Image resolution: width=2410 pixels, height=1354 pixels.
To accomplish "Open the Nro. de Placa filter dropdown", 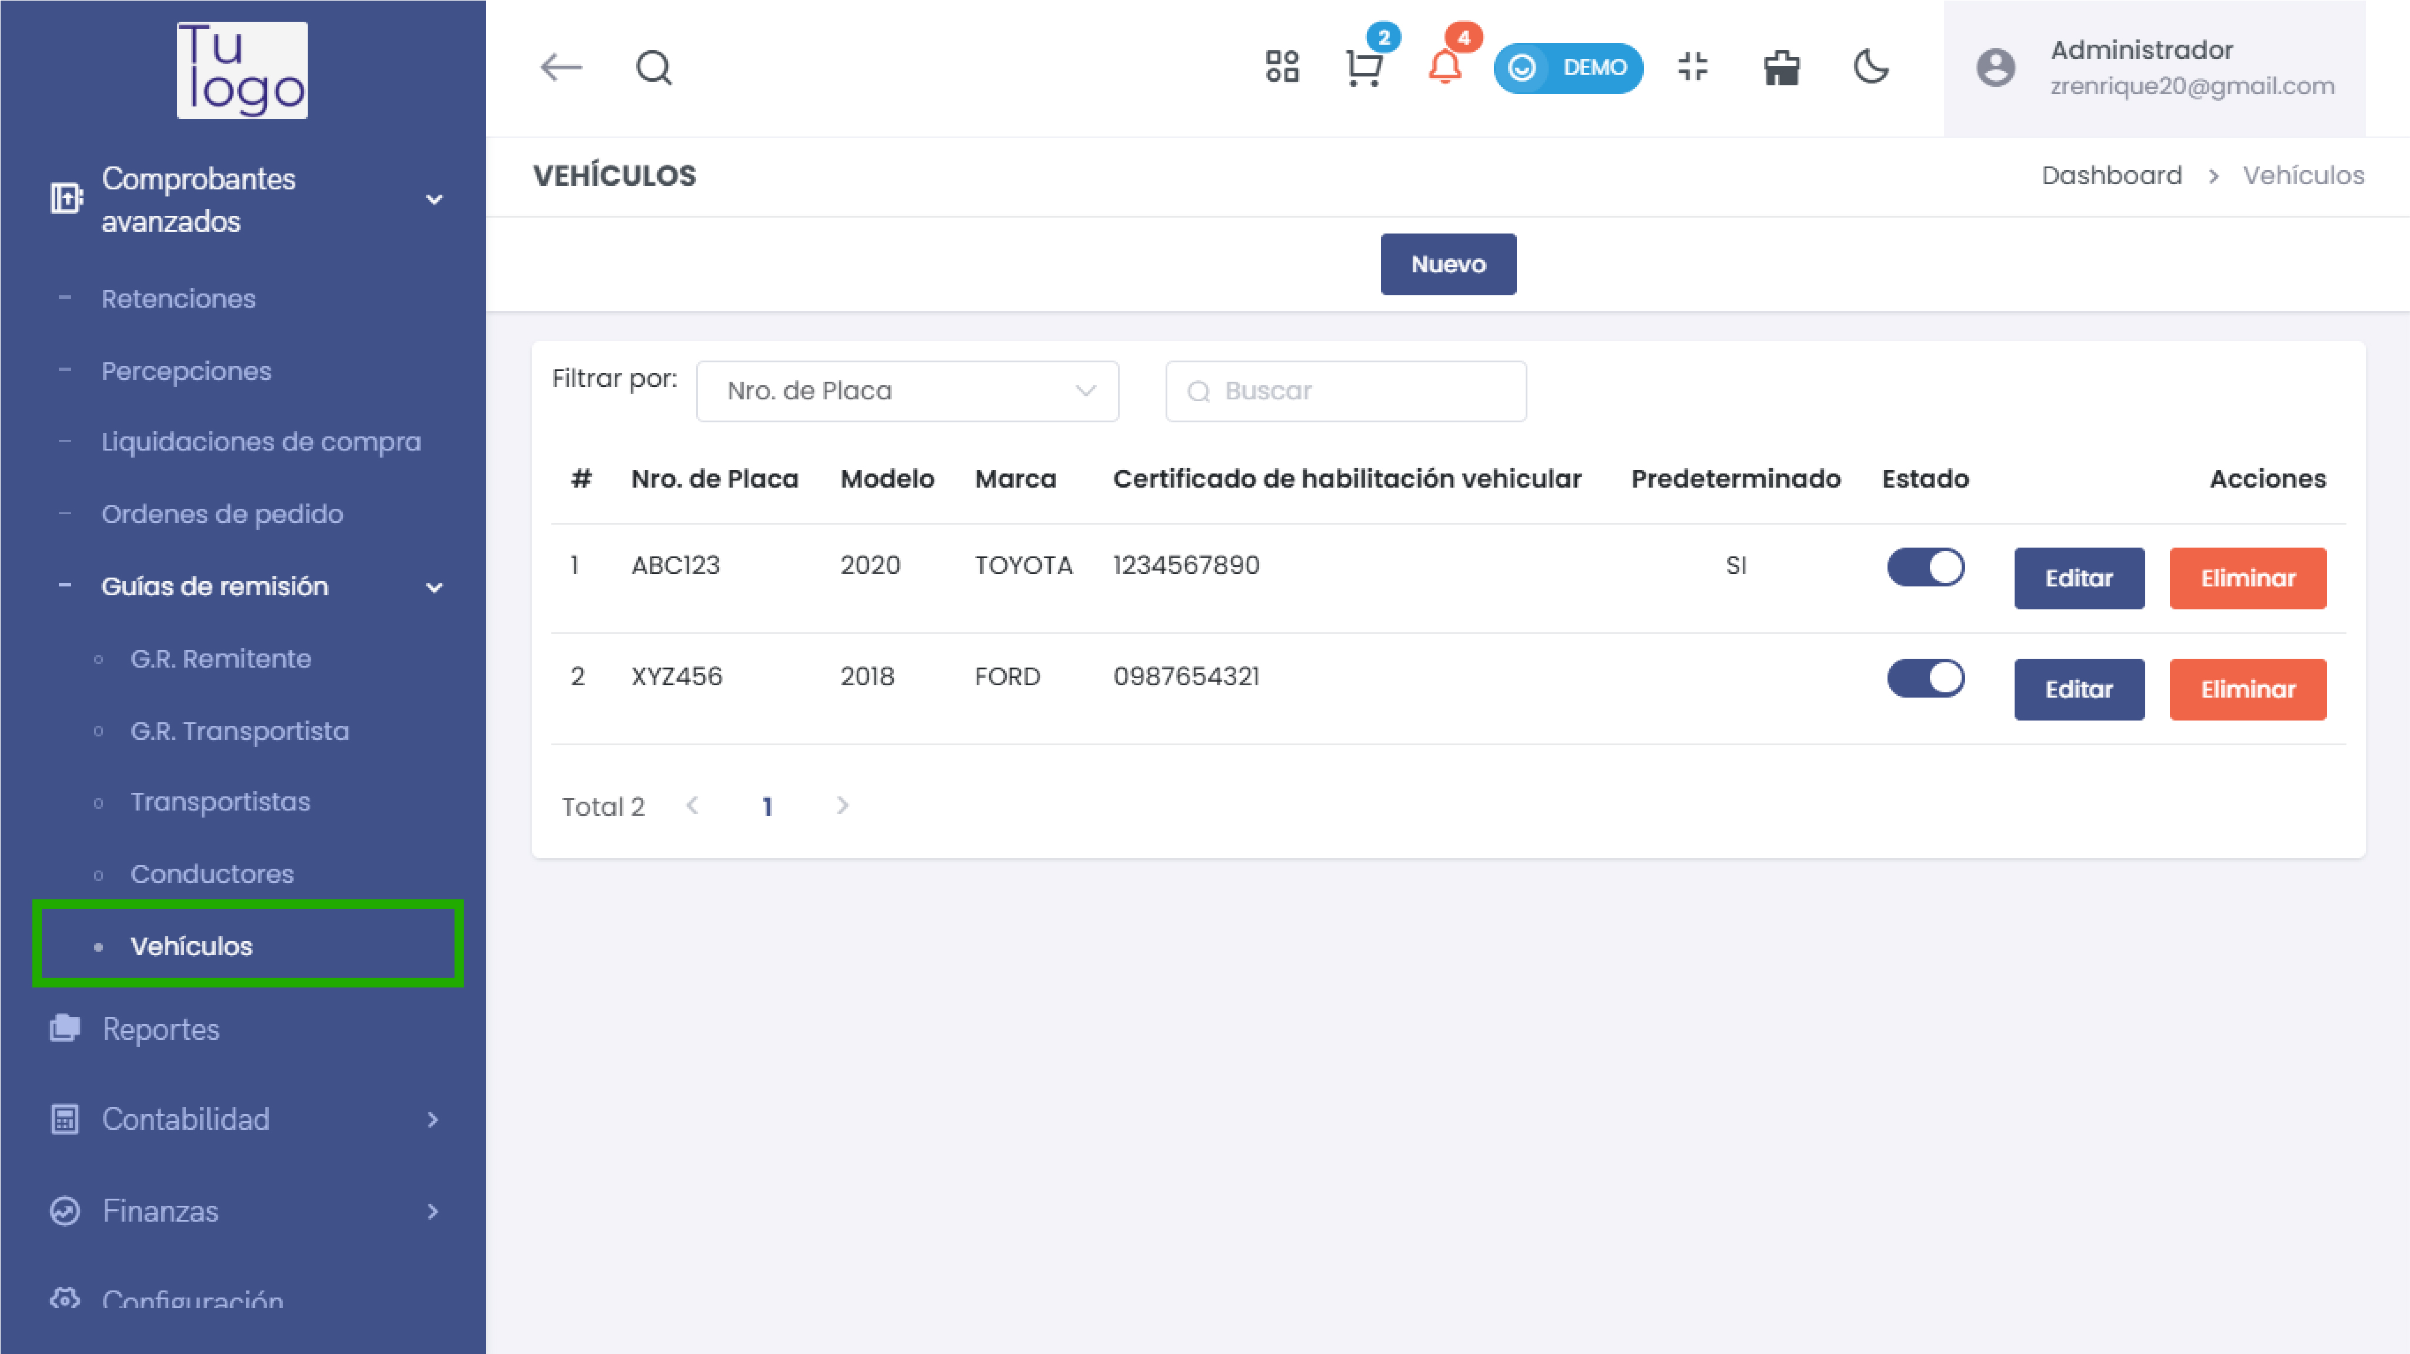I will 907,391.
